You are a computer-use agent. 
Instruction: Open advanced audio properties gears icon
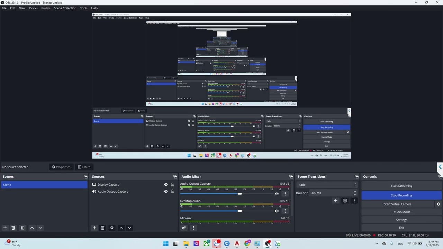184,228
